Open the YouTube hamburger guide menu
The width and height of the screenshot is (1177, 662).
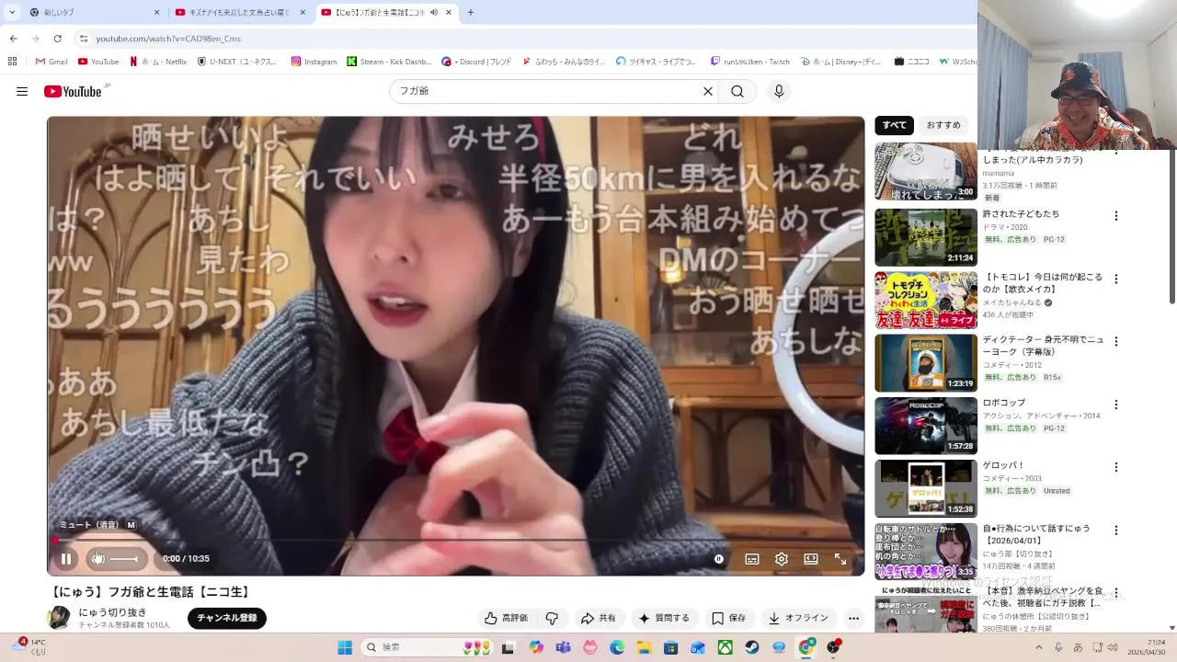click(22, 91)
